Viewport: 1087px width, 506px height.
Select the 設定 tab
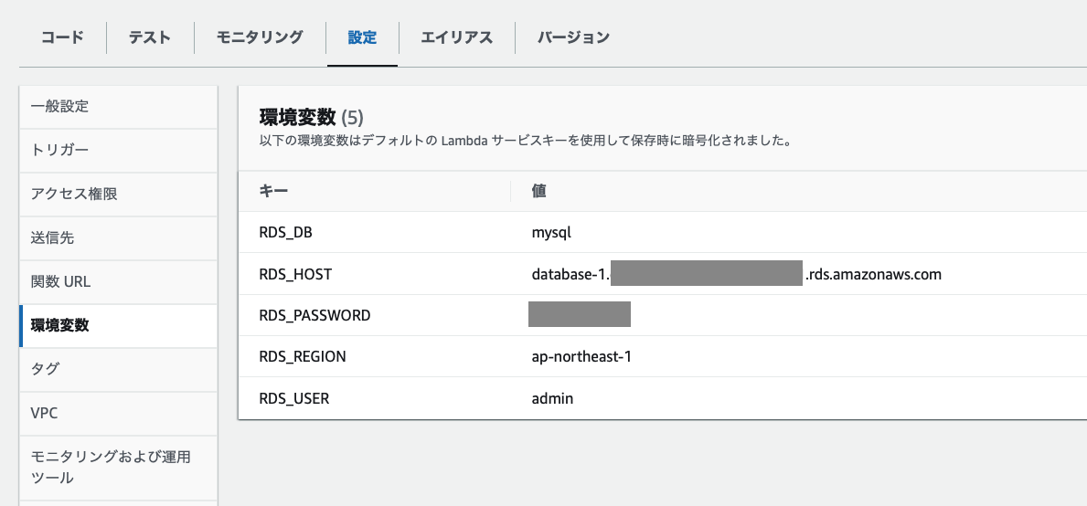pyautogui.click(x=362, y=37)
